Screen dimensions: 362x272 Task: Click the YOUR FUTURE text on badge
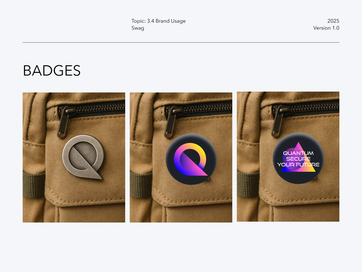point(298,165)
